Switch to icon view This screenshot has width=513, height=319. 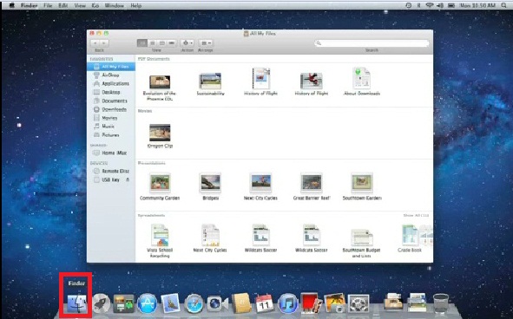(142, 42)
